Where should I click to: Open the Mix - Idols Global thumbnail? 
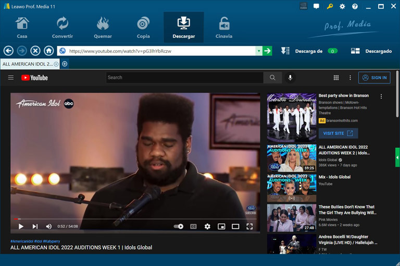tap(292, 188)
